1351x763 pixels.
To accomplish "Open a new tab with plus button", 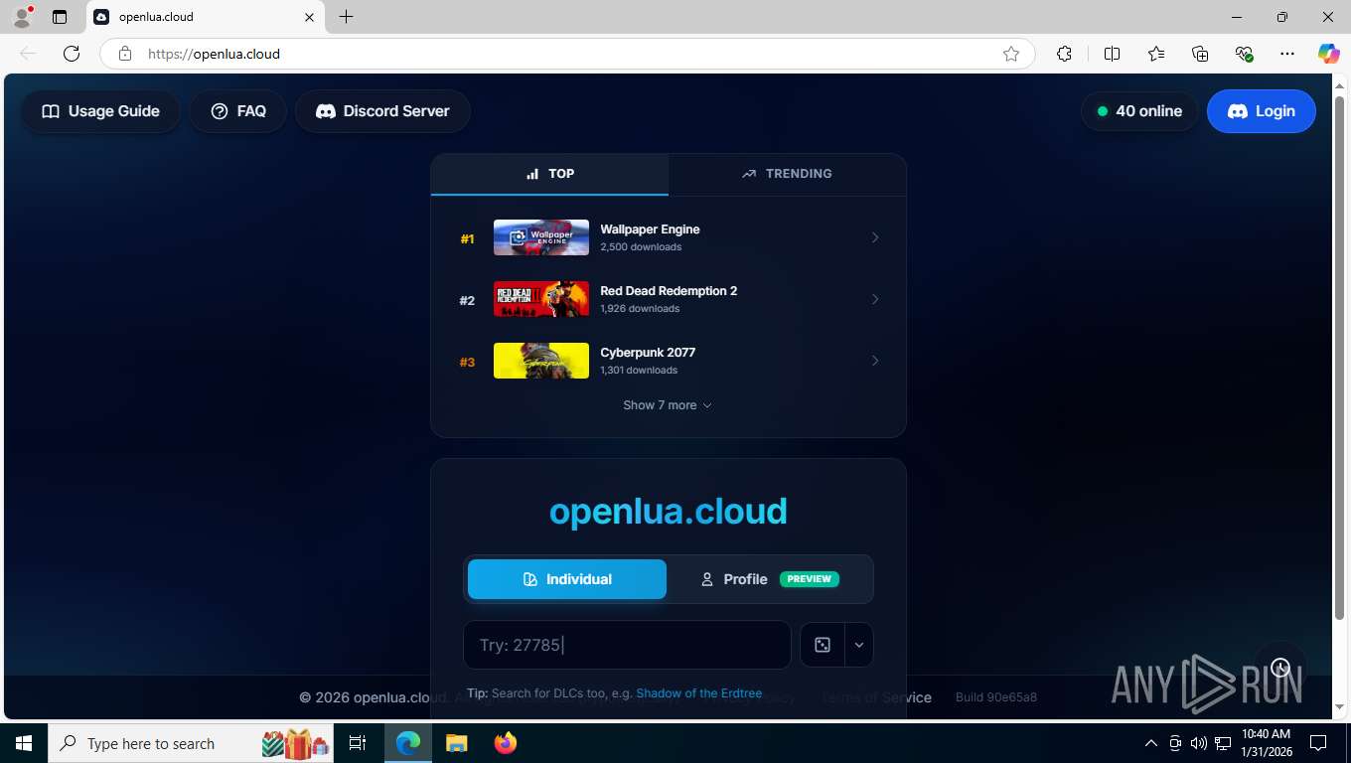I will point(346,17).
